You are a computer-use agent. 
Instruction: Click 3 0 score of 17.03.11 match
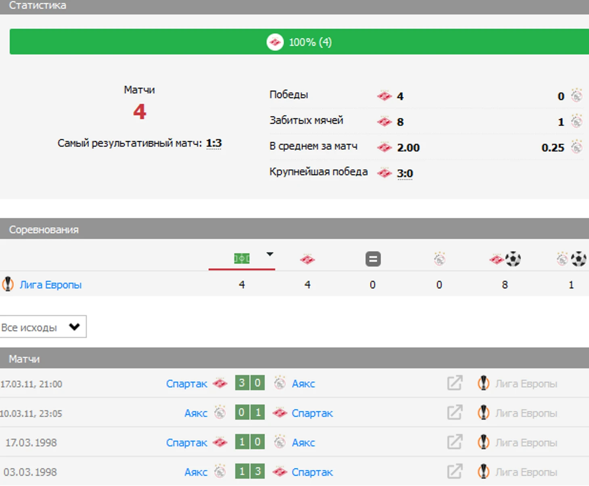[x=250, y=383]
